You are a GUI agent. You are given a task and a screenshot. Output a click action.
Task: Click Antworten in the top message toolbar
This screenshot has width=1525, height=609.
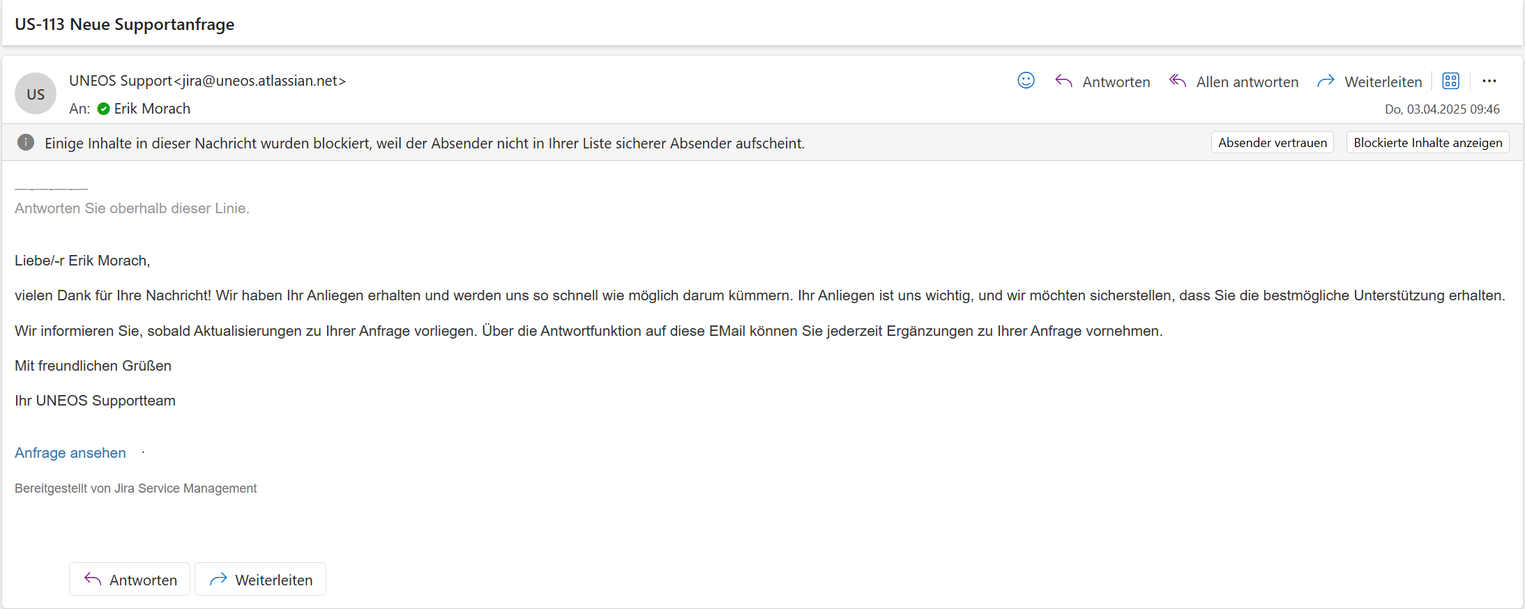pyautogui.click(x=1102, y=82)
